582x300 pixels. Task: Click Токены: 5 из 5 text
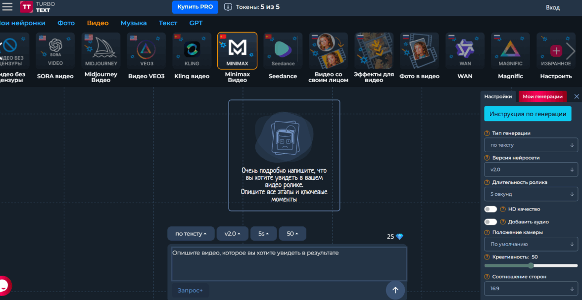point(258,7)
